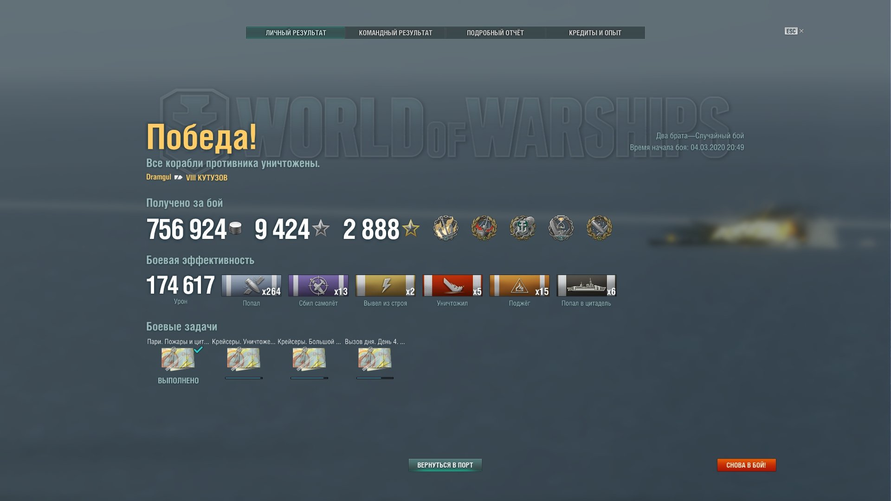Click the Попал в цитадель x6 ribbon
This screenshot has height=501, width=891.
(587, 285)
